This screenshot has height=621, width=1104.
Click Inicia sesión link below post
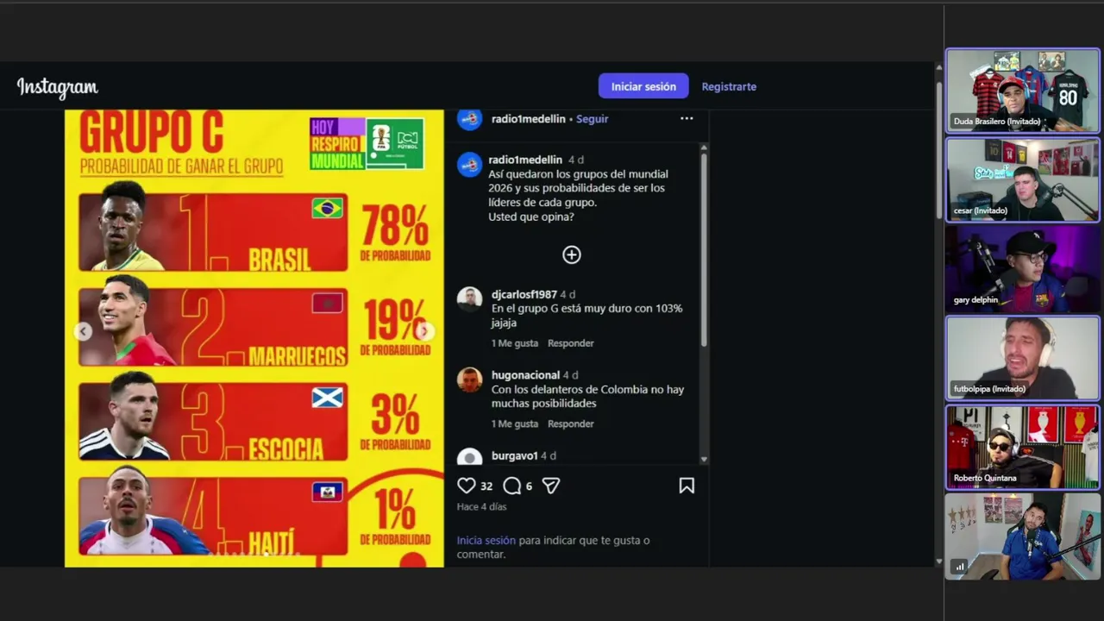486,540
